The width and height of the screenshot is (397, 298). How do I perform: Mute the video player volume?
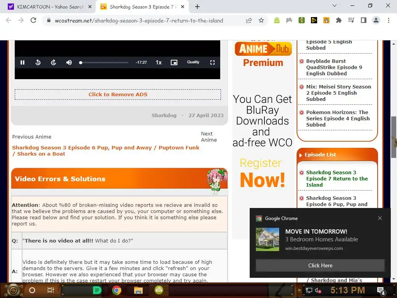(69, 62)
